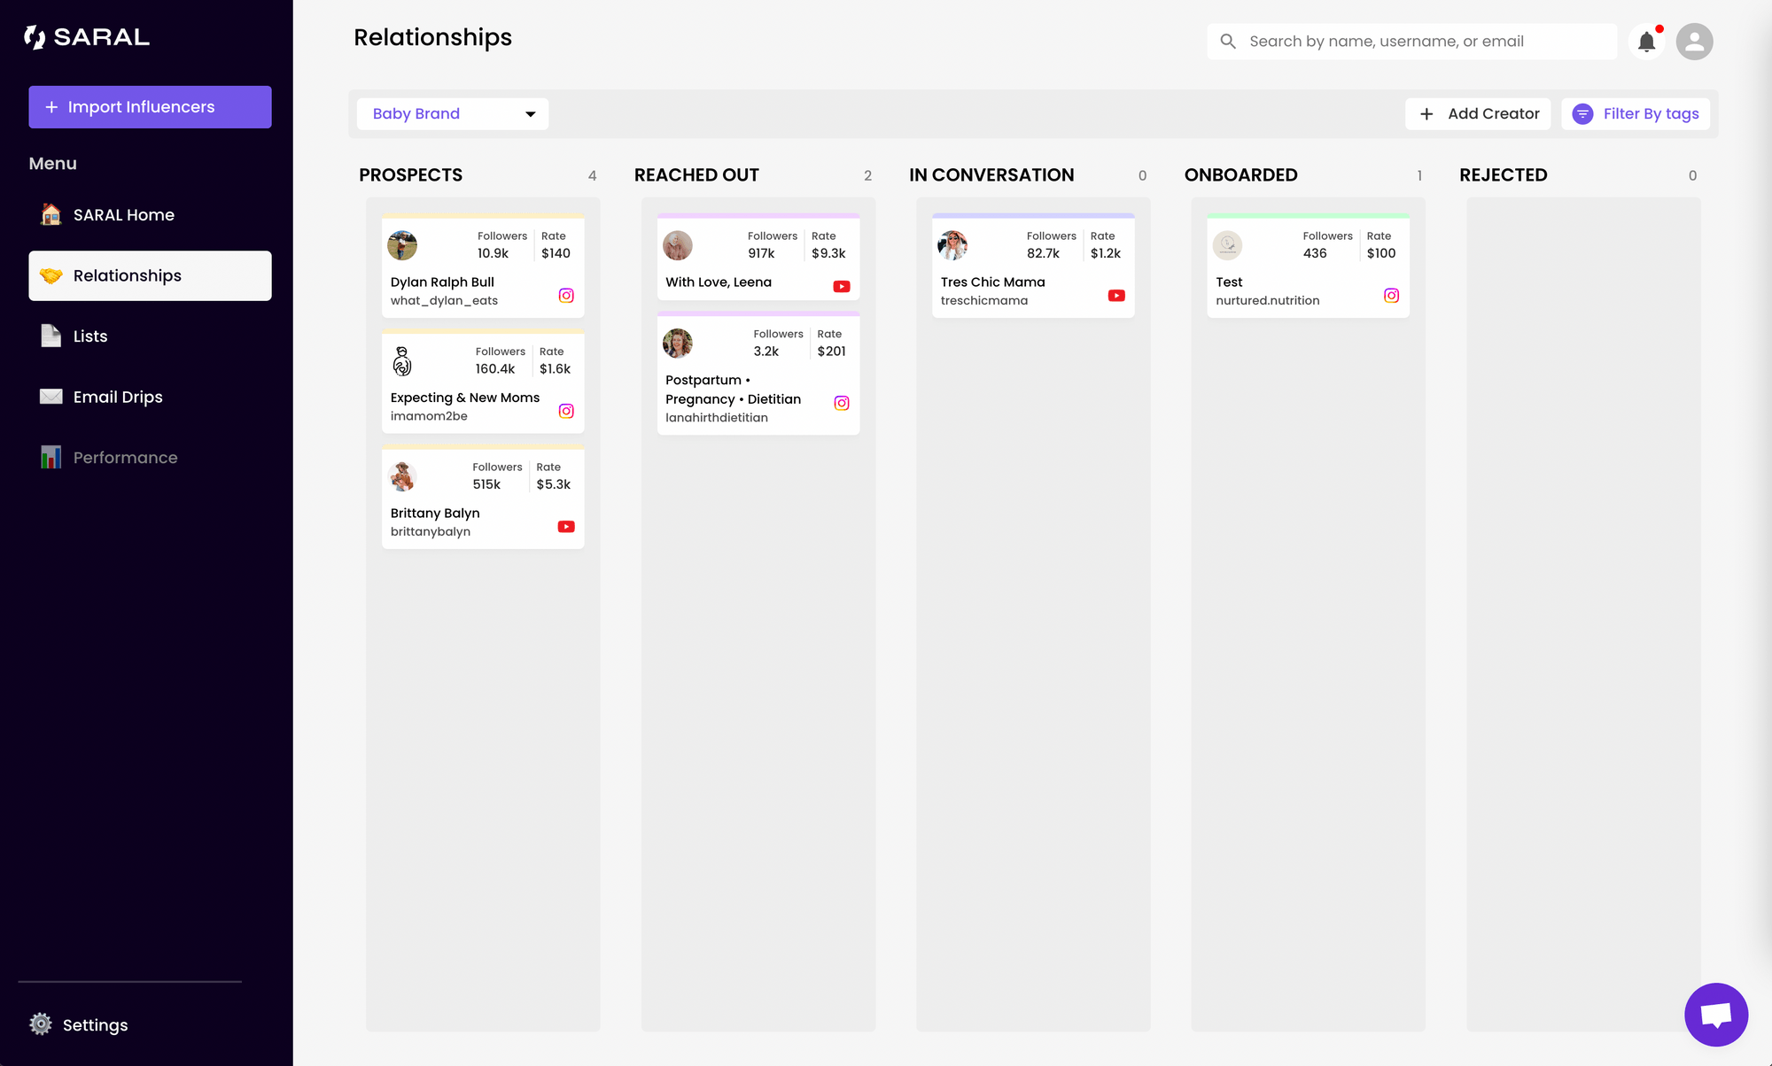Click the SARAL logo
This screenshot has height=1066, width=1772.
coord(85,36)
